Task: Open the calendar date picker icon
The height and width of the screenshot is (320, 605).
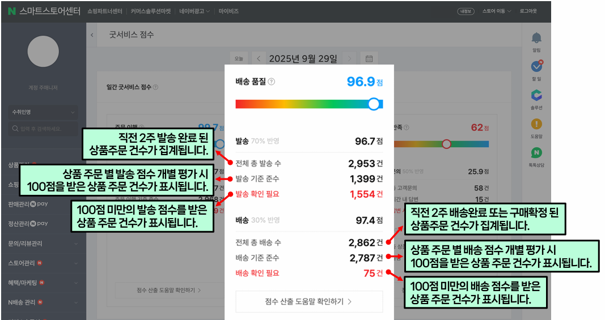Action: (x=369, y=58)
